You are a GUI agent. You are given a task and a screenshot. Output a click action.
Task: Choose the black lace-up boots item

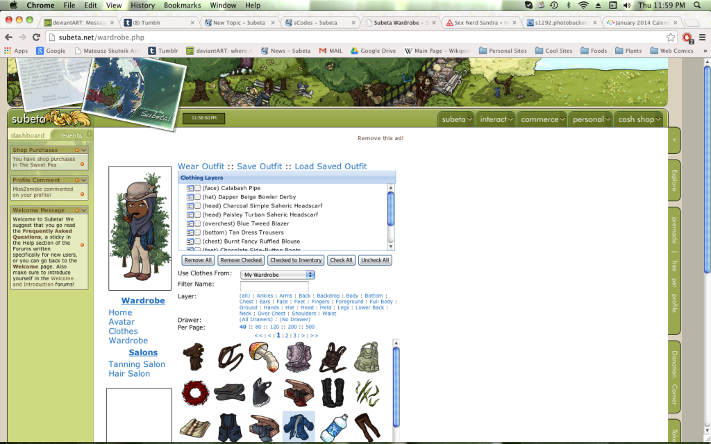tap(332, 393)
